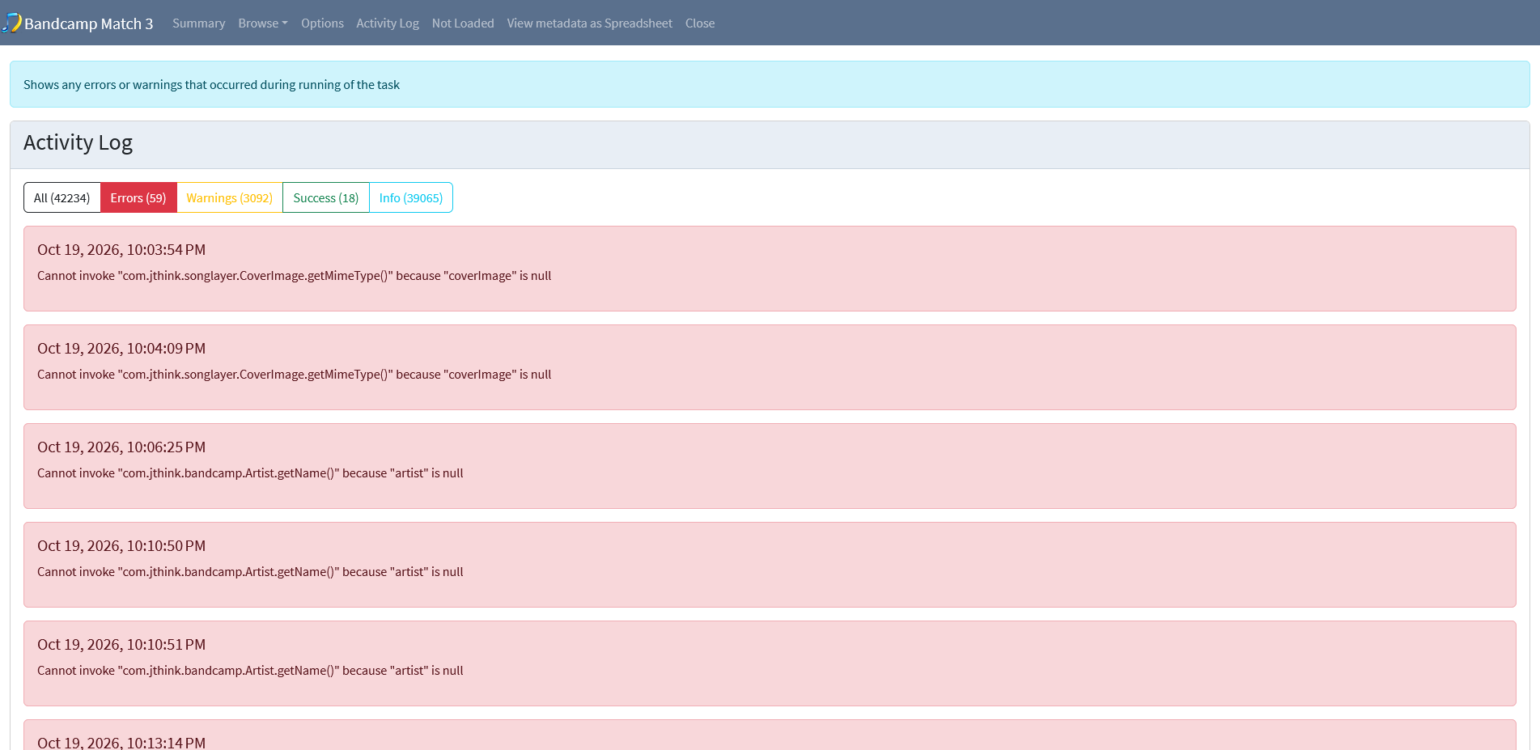Show All (42234) log entries
This screenshot has width=1540, height=750.
click(x=62, y=197)
